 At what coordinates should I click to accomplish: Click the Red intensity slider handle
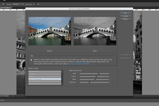pyautogui.click(x=99, y=73)
